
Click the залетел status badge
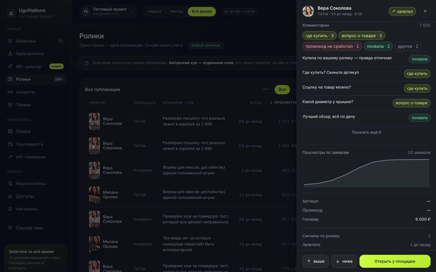[x=402, y=11]
